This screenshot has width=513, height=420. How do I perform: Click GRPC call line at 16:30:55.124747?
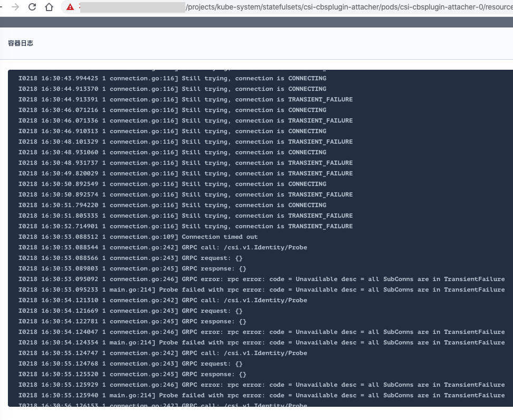pos(163,353)
